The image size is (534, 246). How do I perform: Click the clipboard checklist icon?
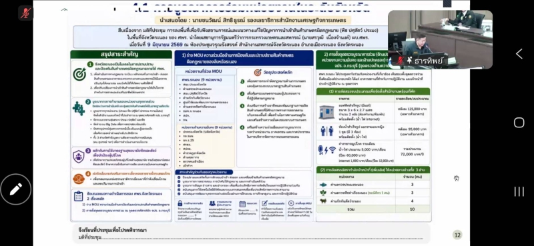pos(78,196)
